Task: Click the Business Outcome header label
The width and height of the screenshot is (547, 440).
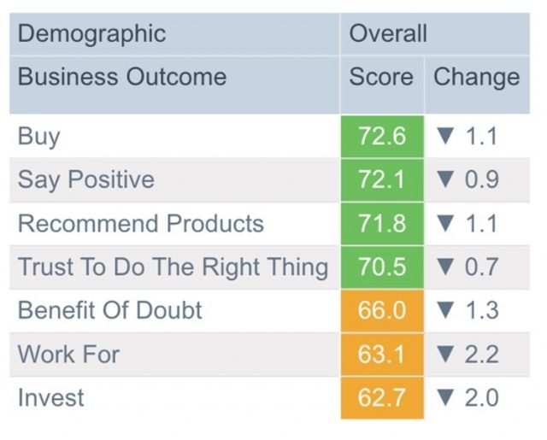Action: pos(122,77)
